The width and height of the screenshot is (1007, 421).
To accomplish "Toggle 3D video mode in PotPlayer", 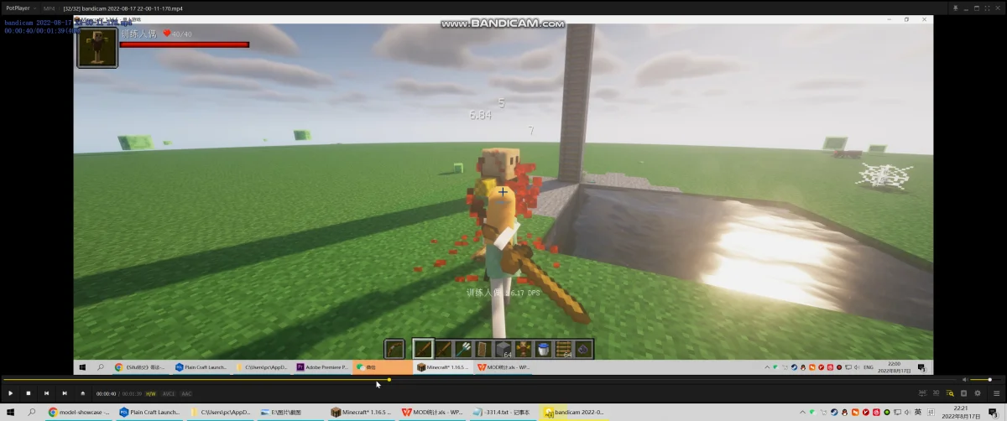I will click(937, 393).
